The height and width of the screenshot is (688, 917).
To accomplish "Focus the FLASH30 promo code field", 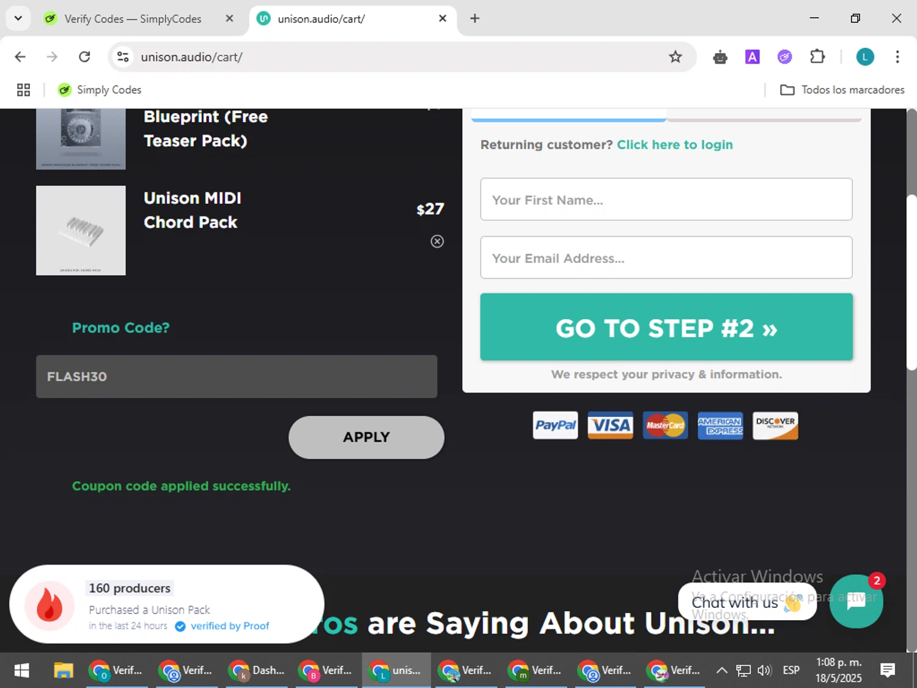I will pyautogui.click(x=237, y=376).
